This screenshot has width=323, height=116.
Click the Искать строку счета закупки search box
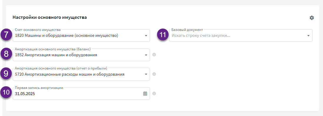point(241,35)
